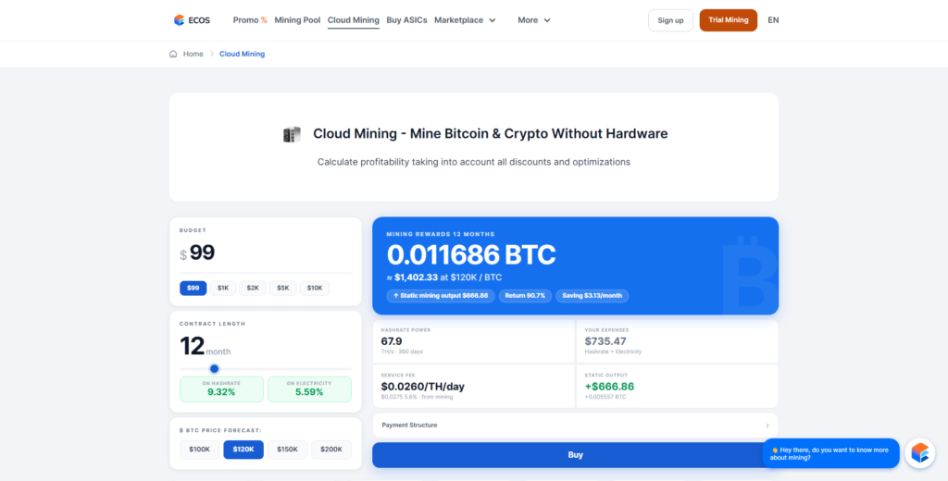Click the 12 month contract length value
948x481 pixels.
pos(205,346)
